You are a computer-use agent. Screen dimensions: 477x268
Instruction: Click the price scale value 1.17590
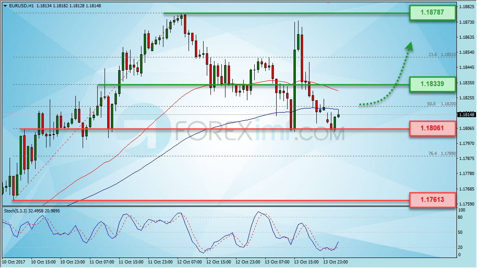coord(467,204)
